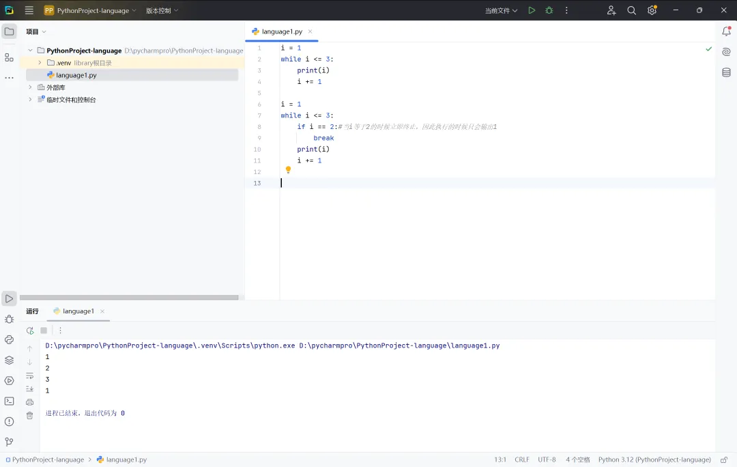Expand the 临时文件和控制台 node
This screenshot has height=467, width=737.
[31, 99]
